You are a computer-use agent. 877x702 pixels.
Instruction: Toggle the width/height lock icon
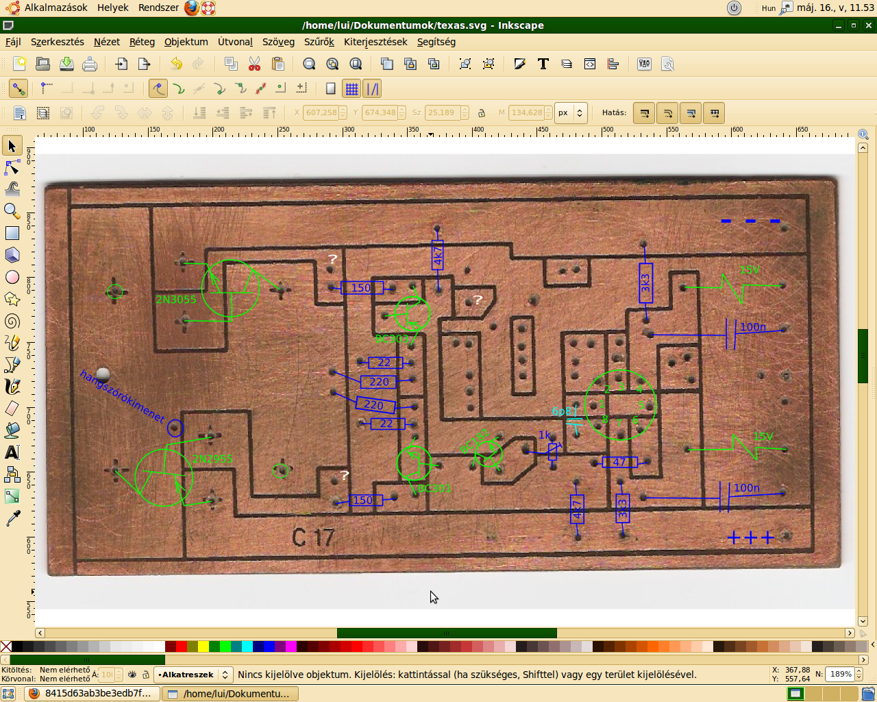481,113
